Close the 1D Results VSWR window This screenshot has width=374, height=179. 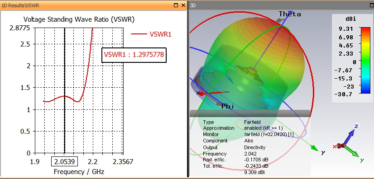pyautogui.click(x=183, y=5)
